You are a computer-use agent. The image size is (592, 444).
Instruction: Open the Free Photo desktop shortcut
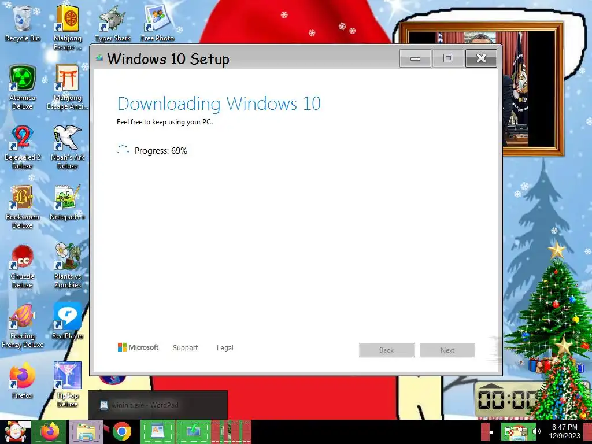(x=157, y=23)
